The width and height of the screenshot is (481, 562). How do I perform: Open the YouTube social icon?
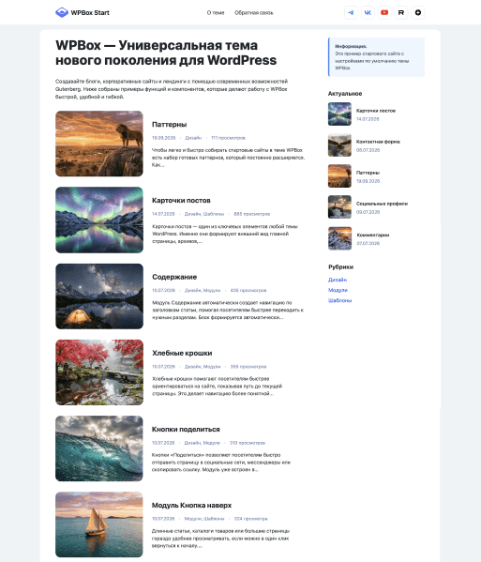pos(384,12)
